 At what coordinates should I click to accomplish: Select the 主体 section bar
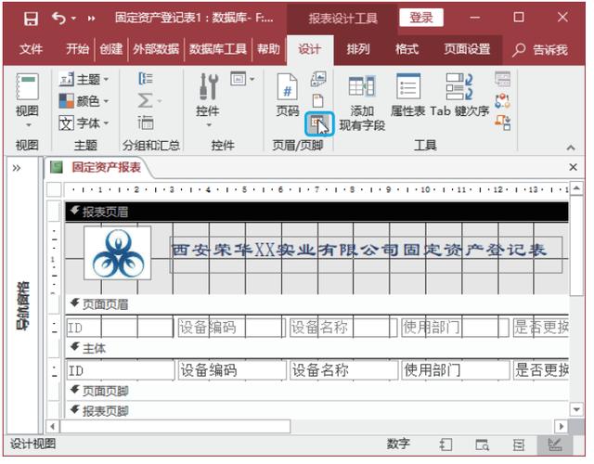[316, 348]
